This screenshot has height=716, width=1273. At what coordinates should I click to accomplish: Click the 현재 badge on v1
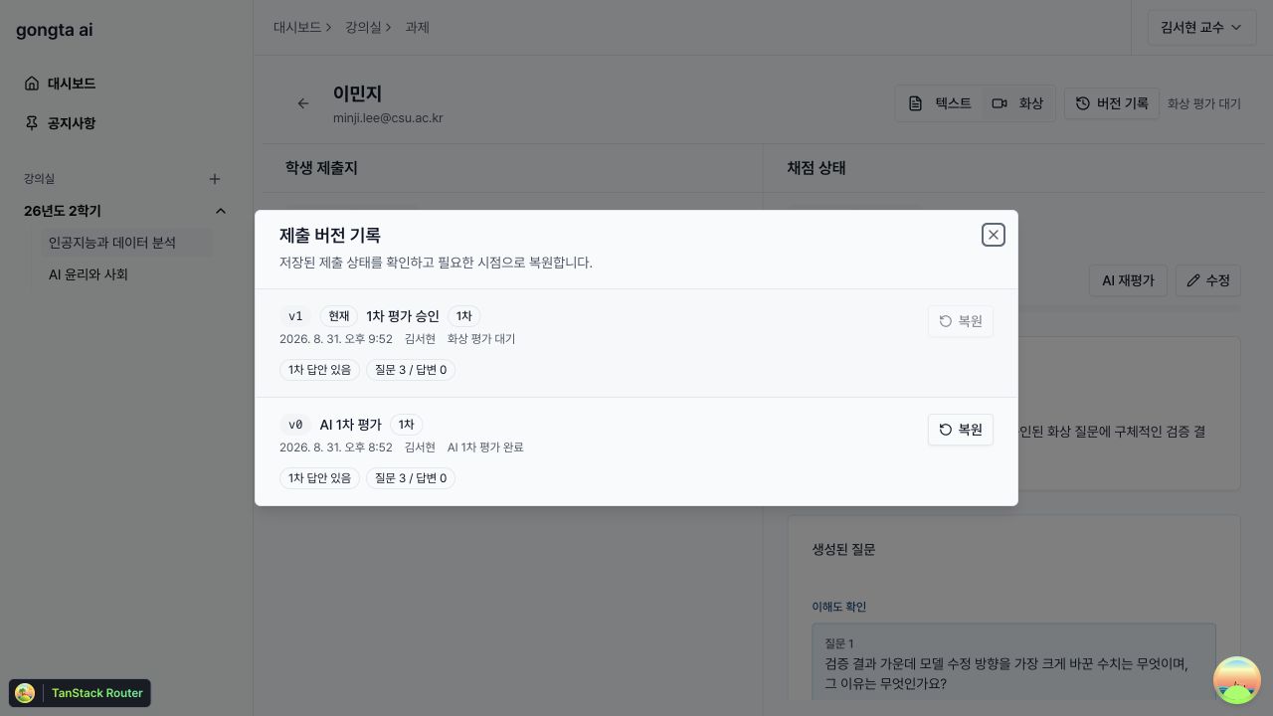pos(339,316)
